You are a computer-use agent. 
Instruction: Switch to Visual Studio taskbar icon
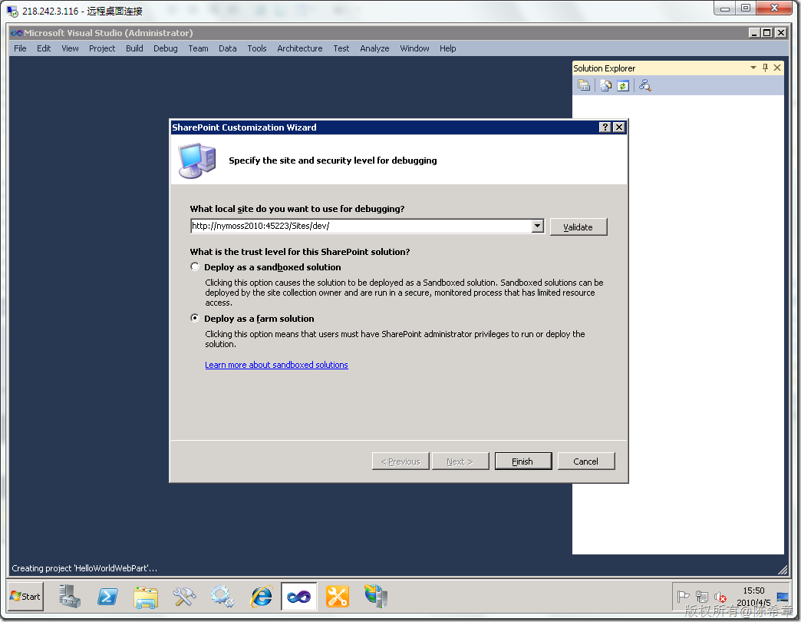click(299, 597)
